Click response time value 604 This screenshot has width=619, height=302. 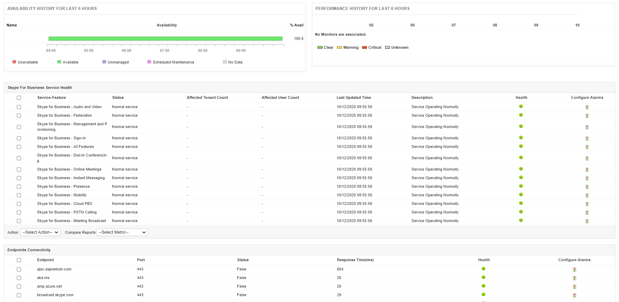click(x=340, y=269)
